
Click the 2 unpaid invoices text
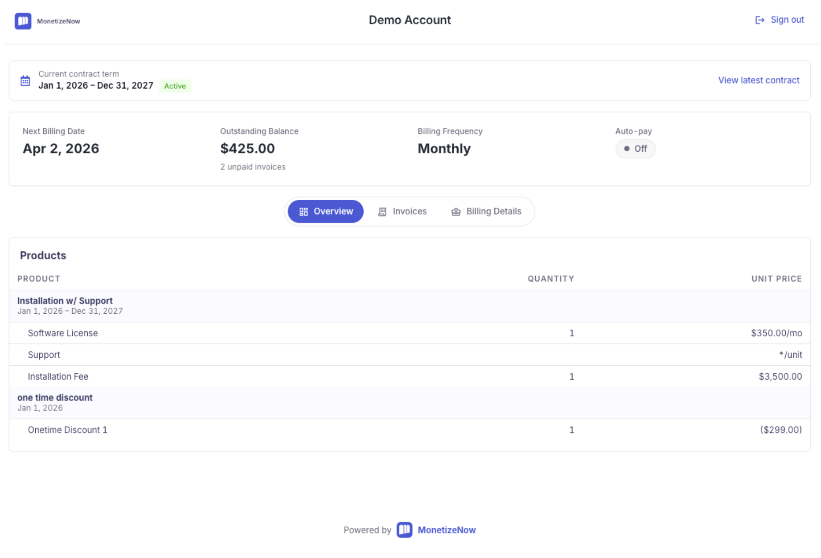point(253,167)
